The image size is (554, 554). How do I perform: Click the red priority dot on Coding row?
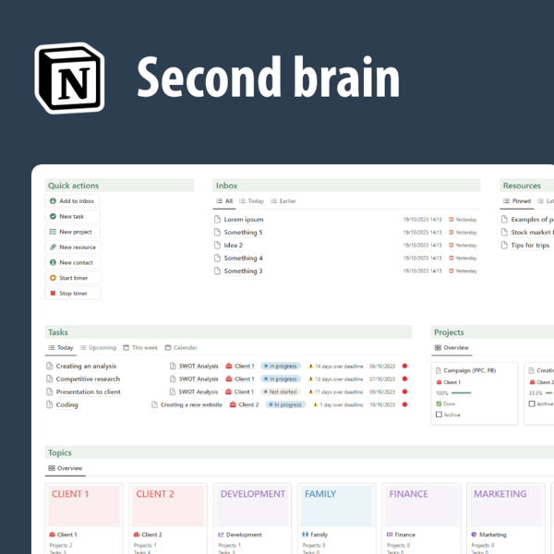405,404
